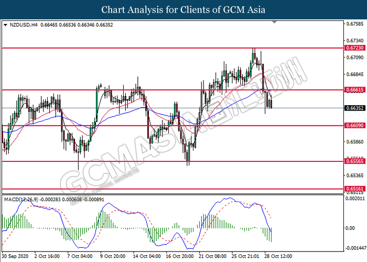Click the MACD(12,26,9) indicator label
Screen dimensions: 367x262
(x=21, y=200)
